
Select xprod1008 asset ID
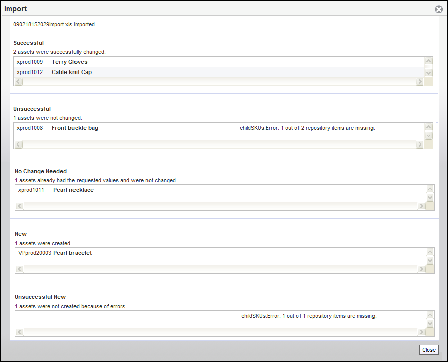click(x=30, y=128)
